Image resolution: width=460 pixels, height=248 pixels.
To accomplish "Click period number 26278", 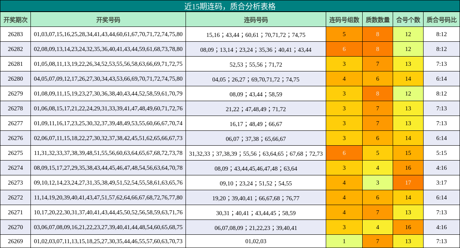I will (x=15, y=108).
